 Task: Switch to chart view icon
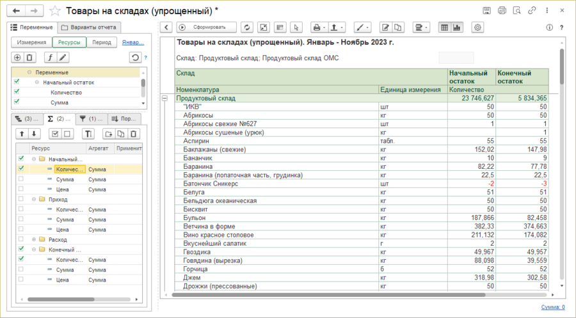point(456,27)
